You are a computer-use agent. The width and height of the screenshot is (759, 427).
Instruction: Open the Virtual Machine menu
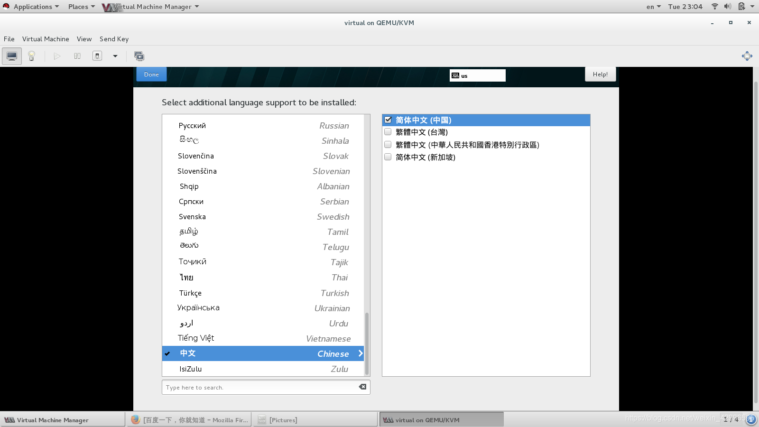[46, 39]
